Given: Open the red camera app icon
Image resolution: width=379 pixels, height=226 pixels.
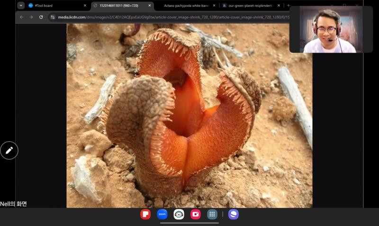Looking at the screenshot, I should coord(195,214).
